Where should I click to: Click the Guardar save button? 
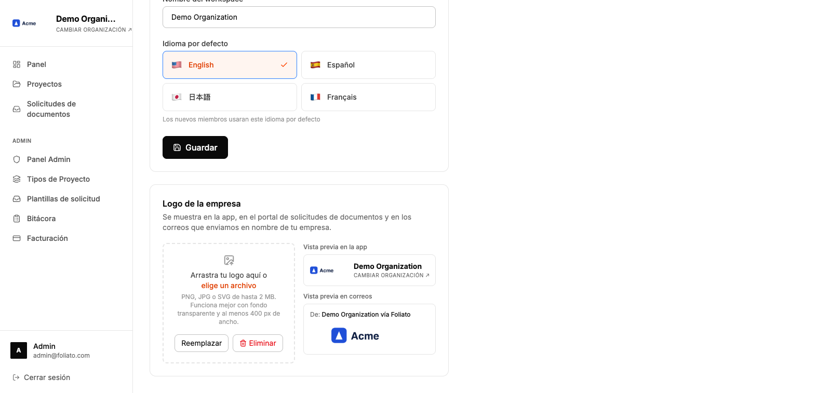(x=195, y=147)
